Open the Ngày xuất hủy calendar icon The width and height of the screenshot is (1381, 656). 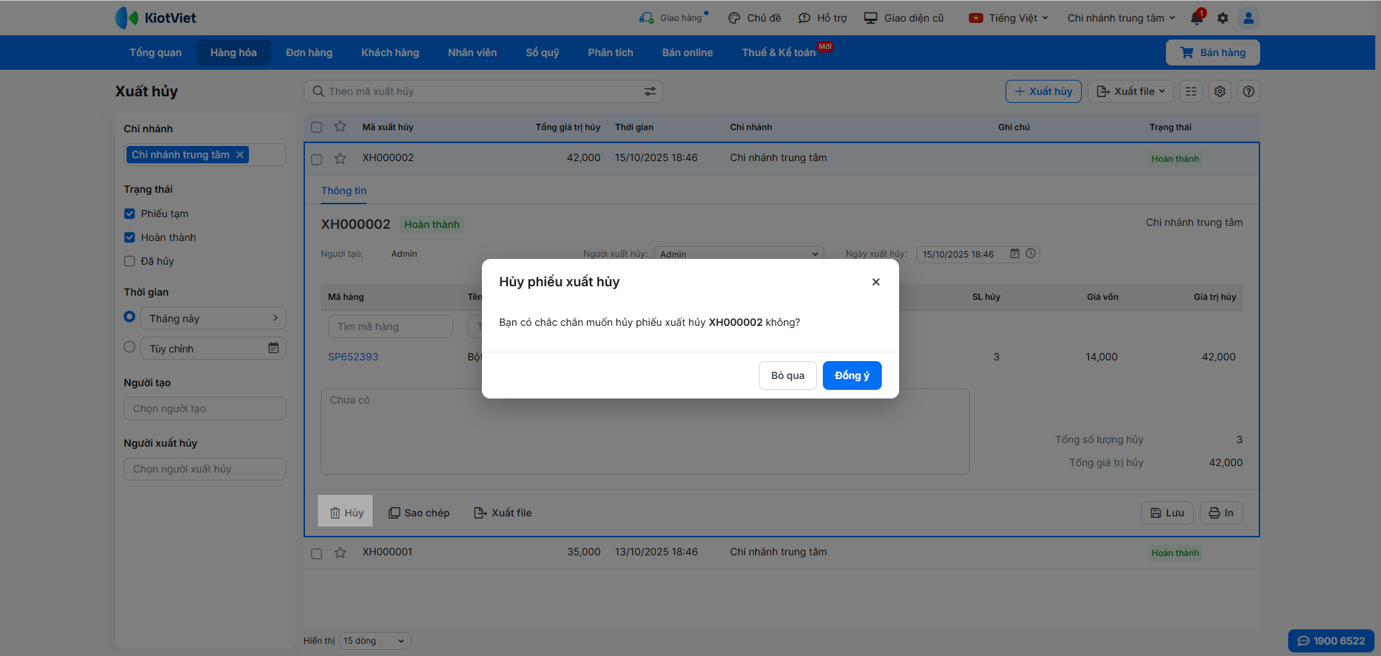[1015, 254]
